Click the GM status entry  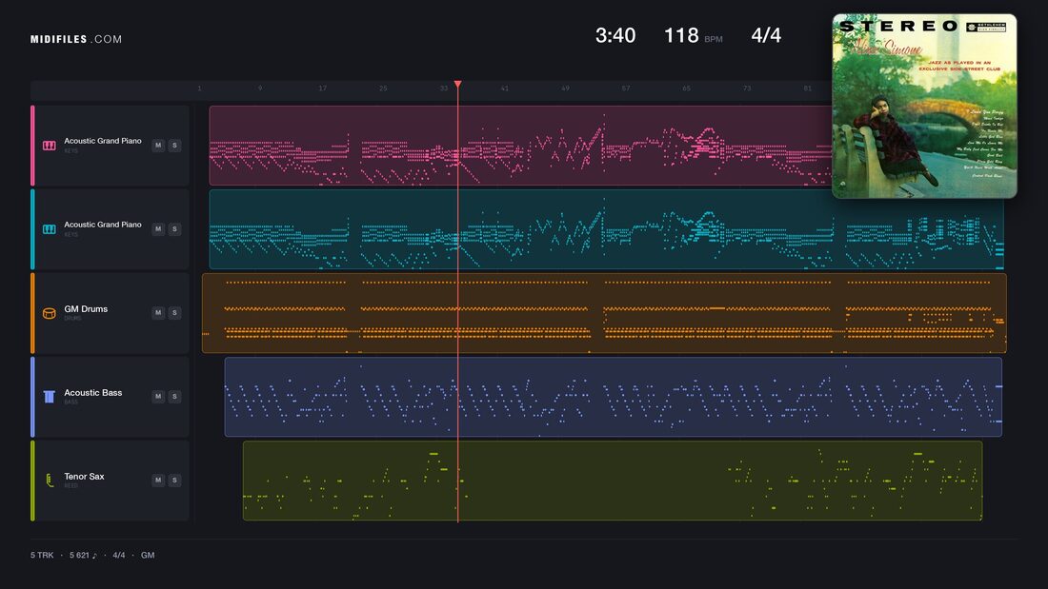148,555
